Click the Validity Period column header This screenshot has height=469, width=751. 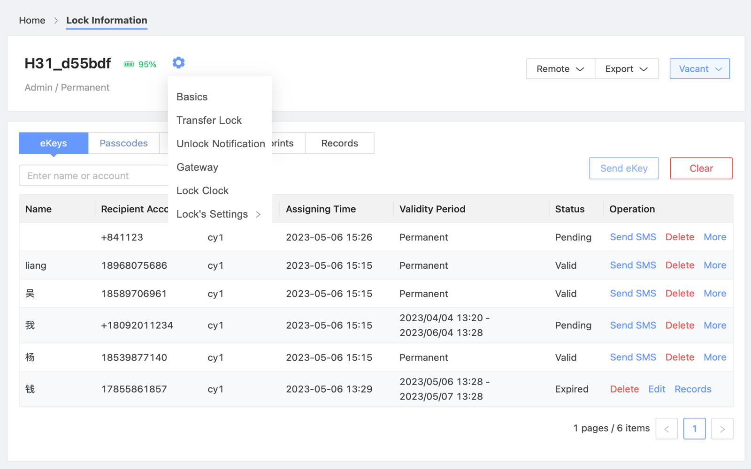coord(432,209)
